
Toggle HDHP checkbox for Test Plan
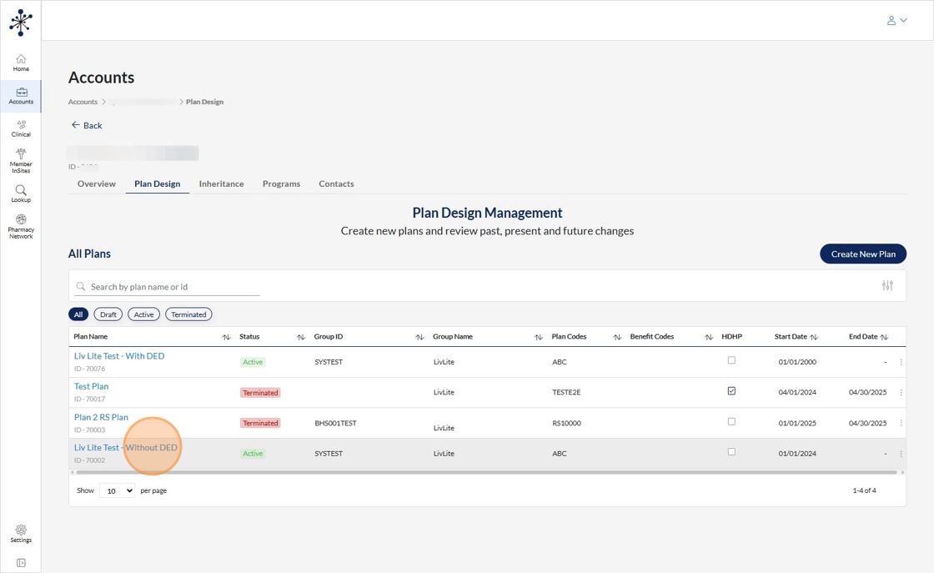731,391
